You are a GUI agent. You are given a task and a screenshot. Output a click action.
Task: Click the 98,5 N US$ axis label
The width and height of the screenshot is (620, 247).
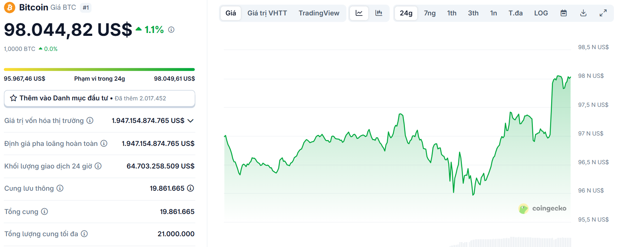[593, 47]
